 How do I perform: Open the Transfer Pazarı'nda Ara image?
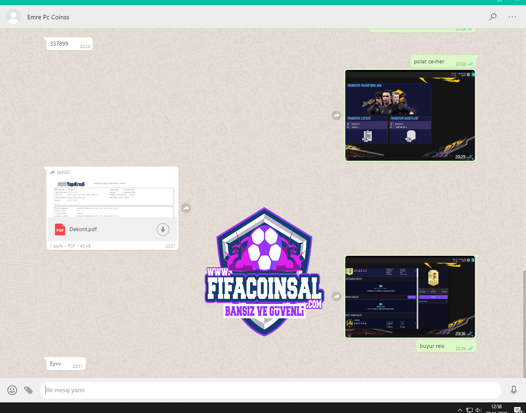pyautogui.click(x=410, y=116)
